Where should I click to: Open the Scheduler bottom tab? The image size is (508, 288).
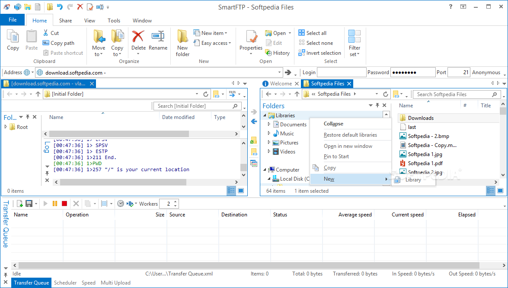[x=65, y=282]
